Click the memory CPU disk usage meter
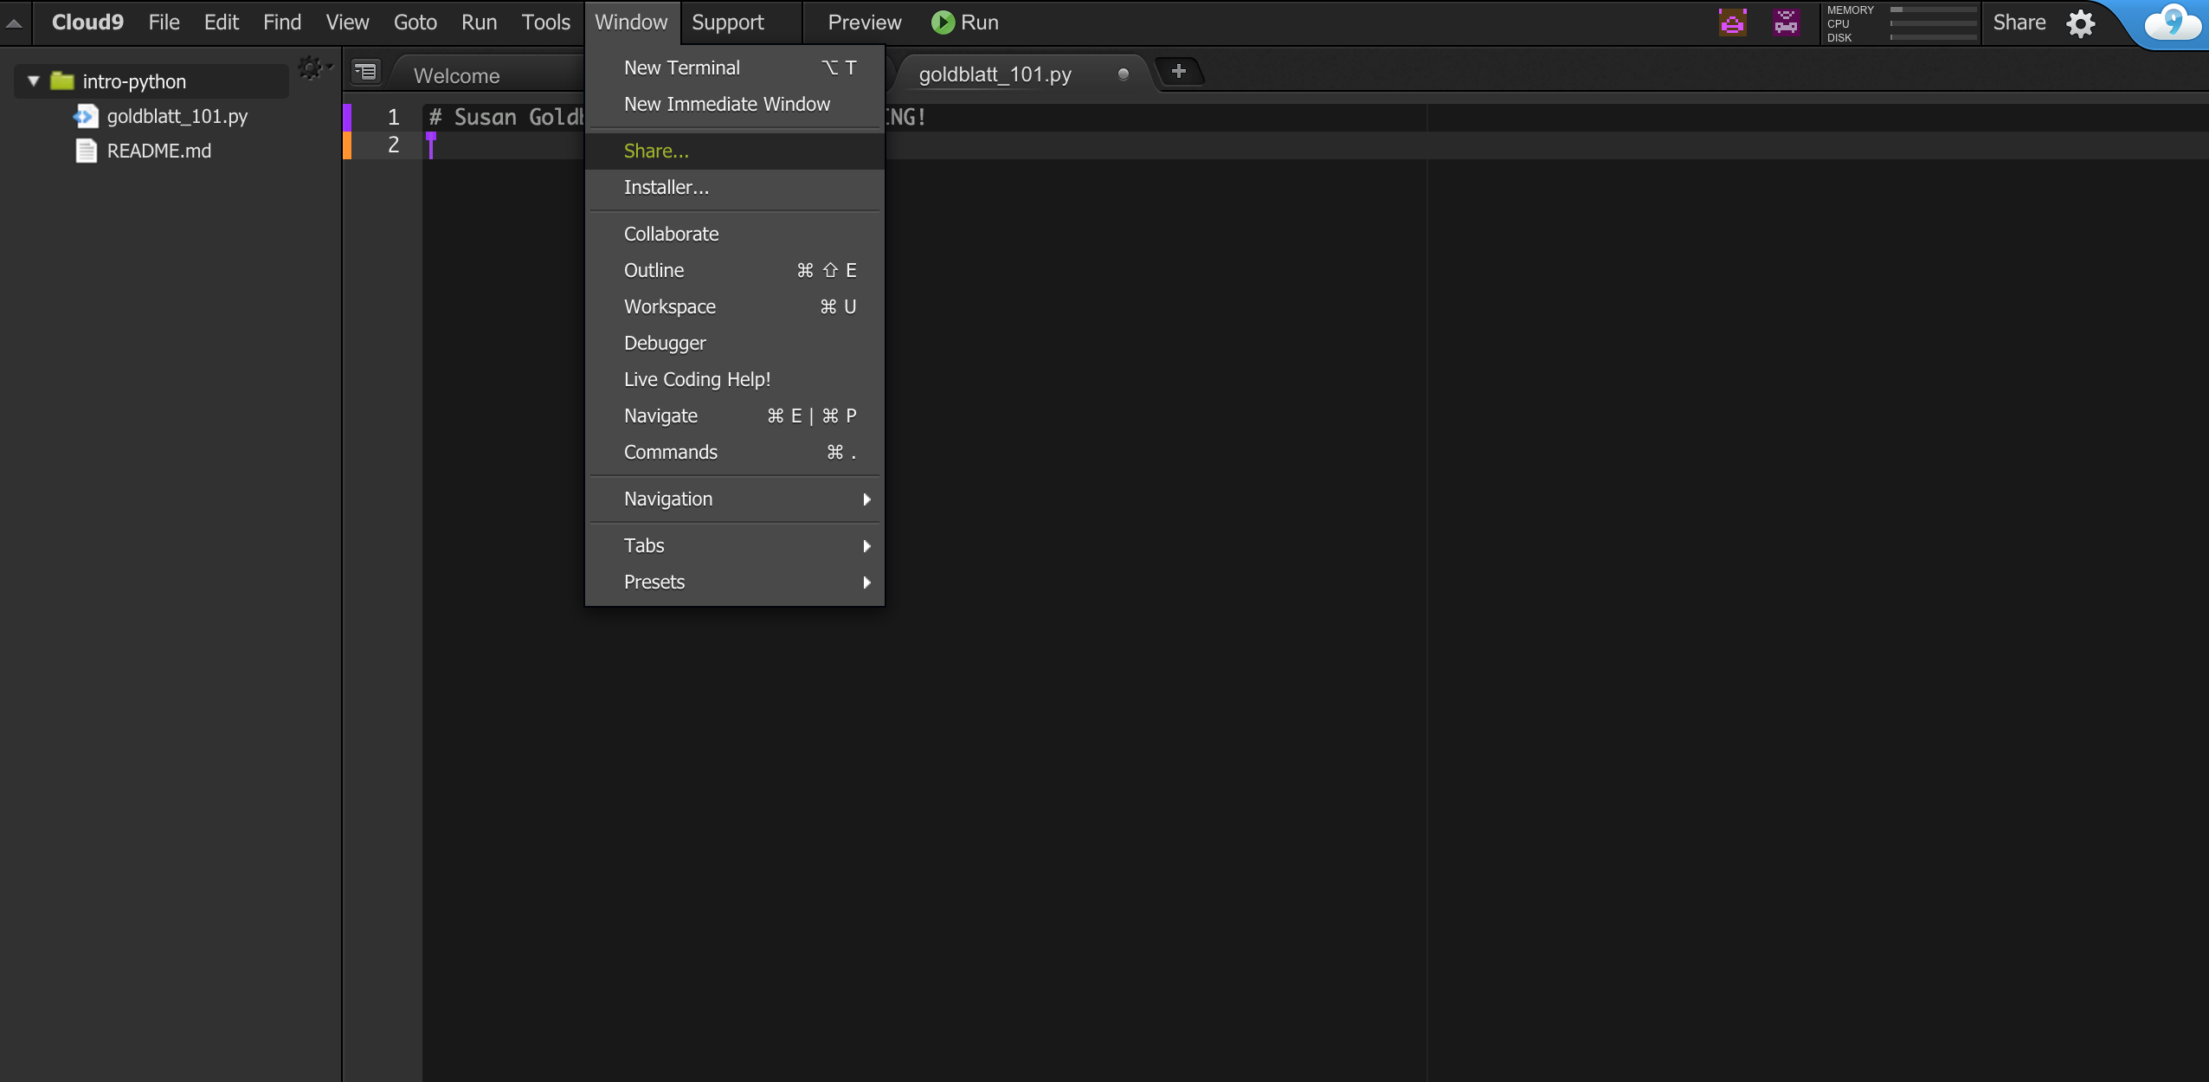This screenshot has width=2209, height=1082. (1900, 23)
